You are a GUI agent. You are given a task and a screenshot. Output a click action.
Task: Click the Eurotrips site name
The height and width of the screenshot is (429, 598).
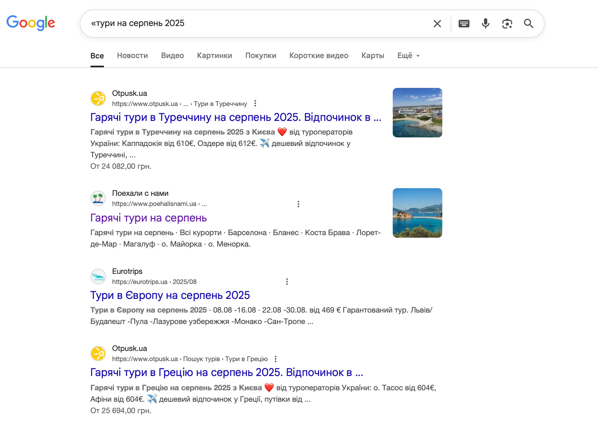[127, 271]
